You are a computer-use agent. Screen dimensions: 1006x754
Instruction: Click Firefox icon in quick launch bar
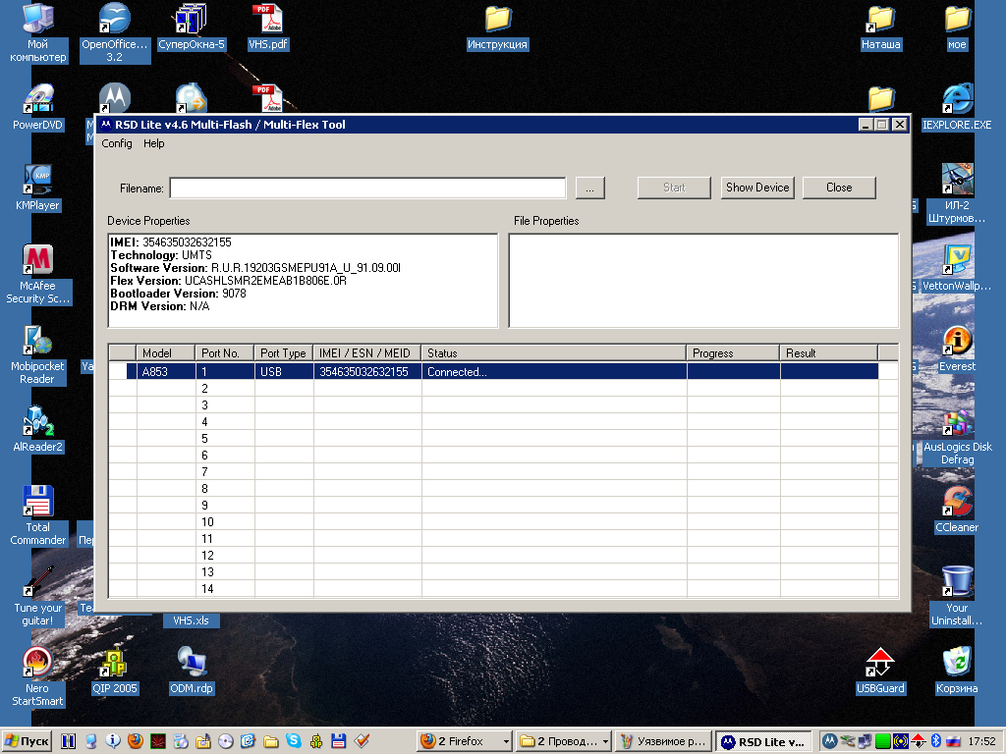(x=136, y=741)
